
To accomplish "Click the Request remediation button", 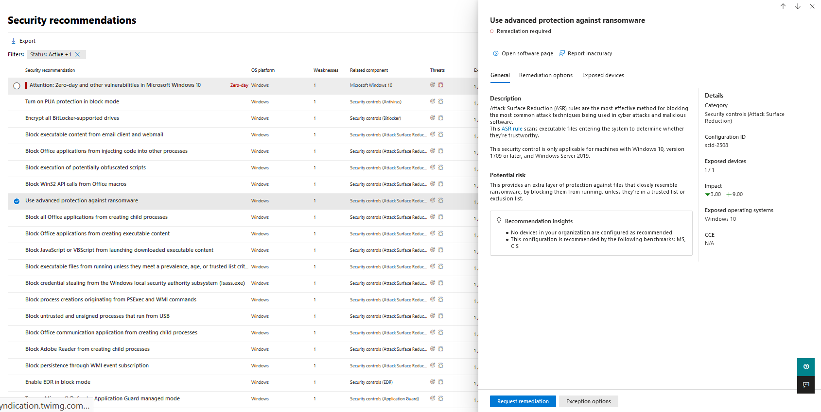I will pos(523,401).
